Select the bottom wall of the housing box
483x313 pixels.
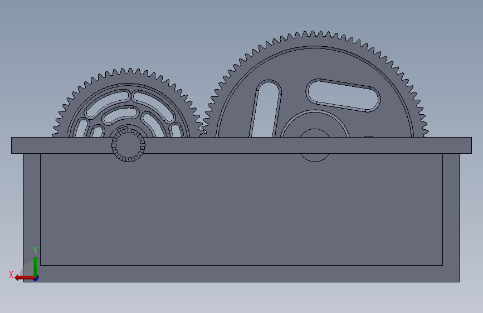[242, 273]
